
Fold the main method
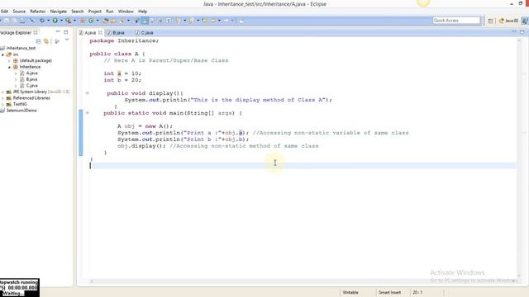[x=87, y=113]
